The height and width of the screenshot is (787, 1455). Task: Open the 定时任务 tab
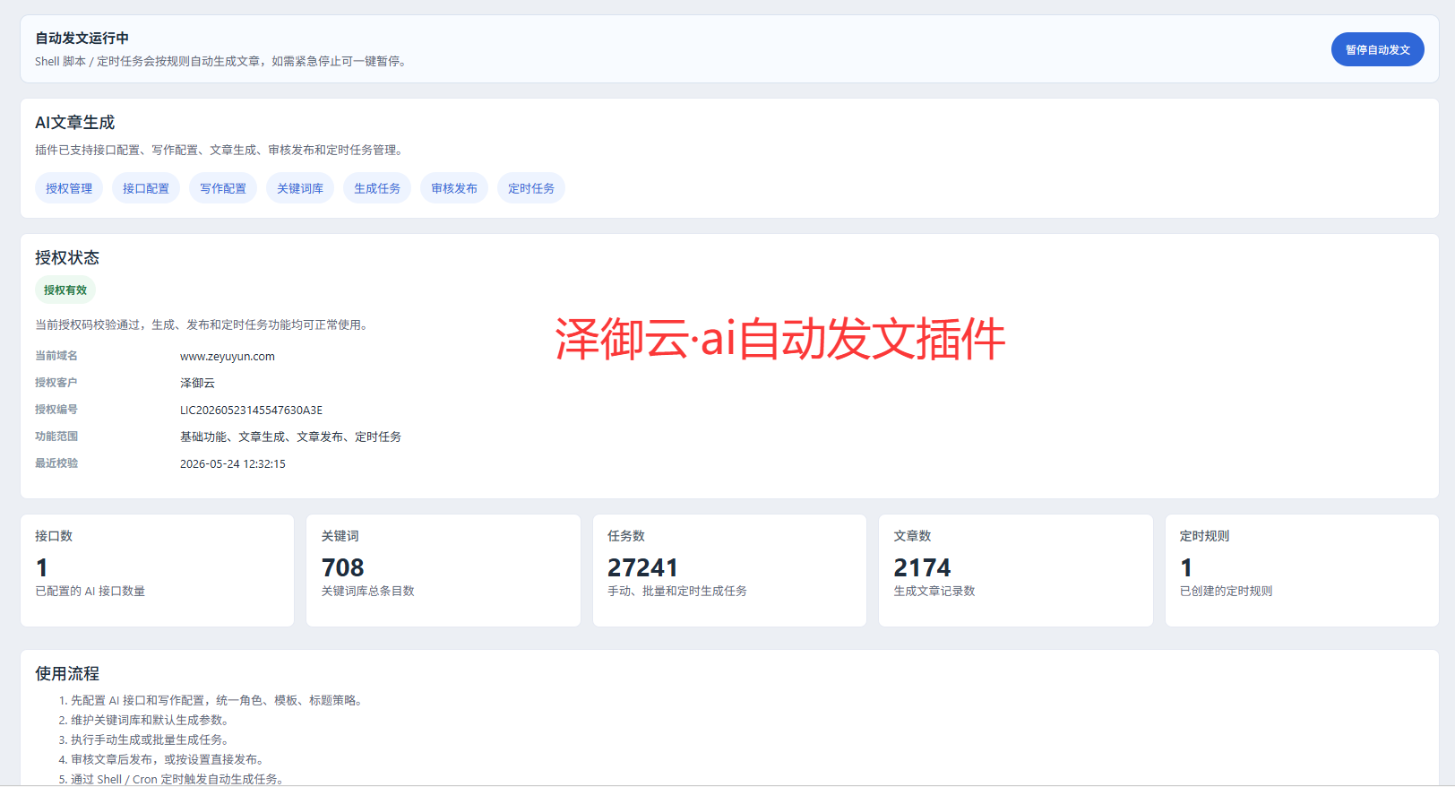pyautogui.click(x=531, y=188)
